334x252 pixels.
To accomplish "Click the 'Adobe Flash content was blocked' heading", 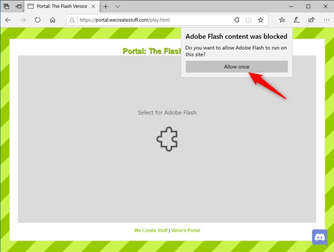I will tap(237, 37).
